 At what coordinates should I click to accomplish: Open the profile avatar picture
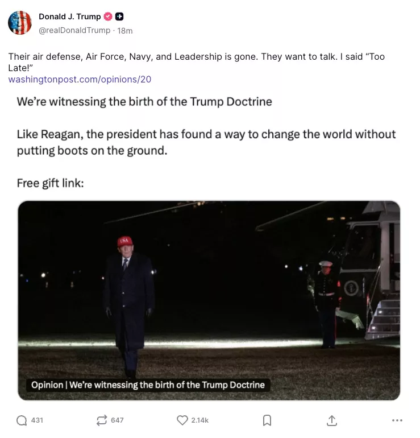point(20,23)
